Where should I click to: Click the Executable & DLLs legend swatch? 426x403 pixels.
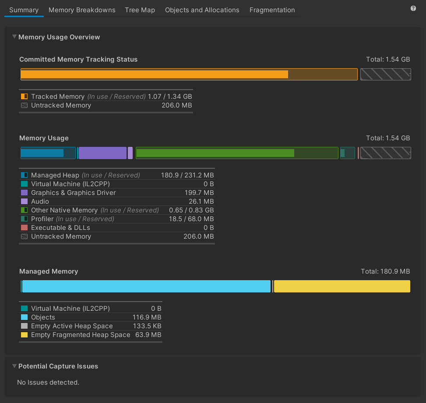(25, 228)
